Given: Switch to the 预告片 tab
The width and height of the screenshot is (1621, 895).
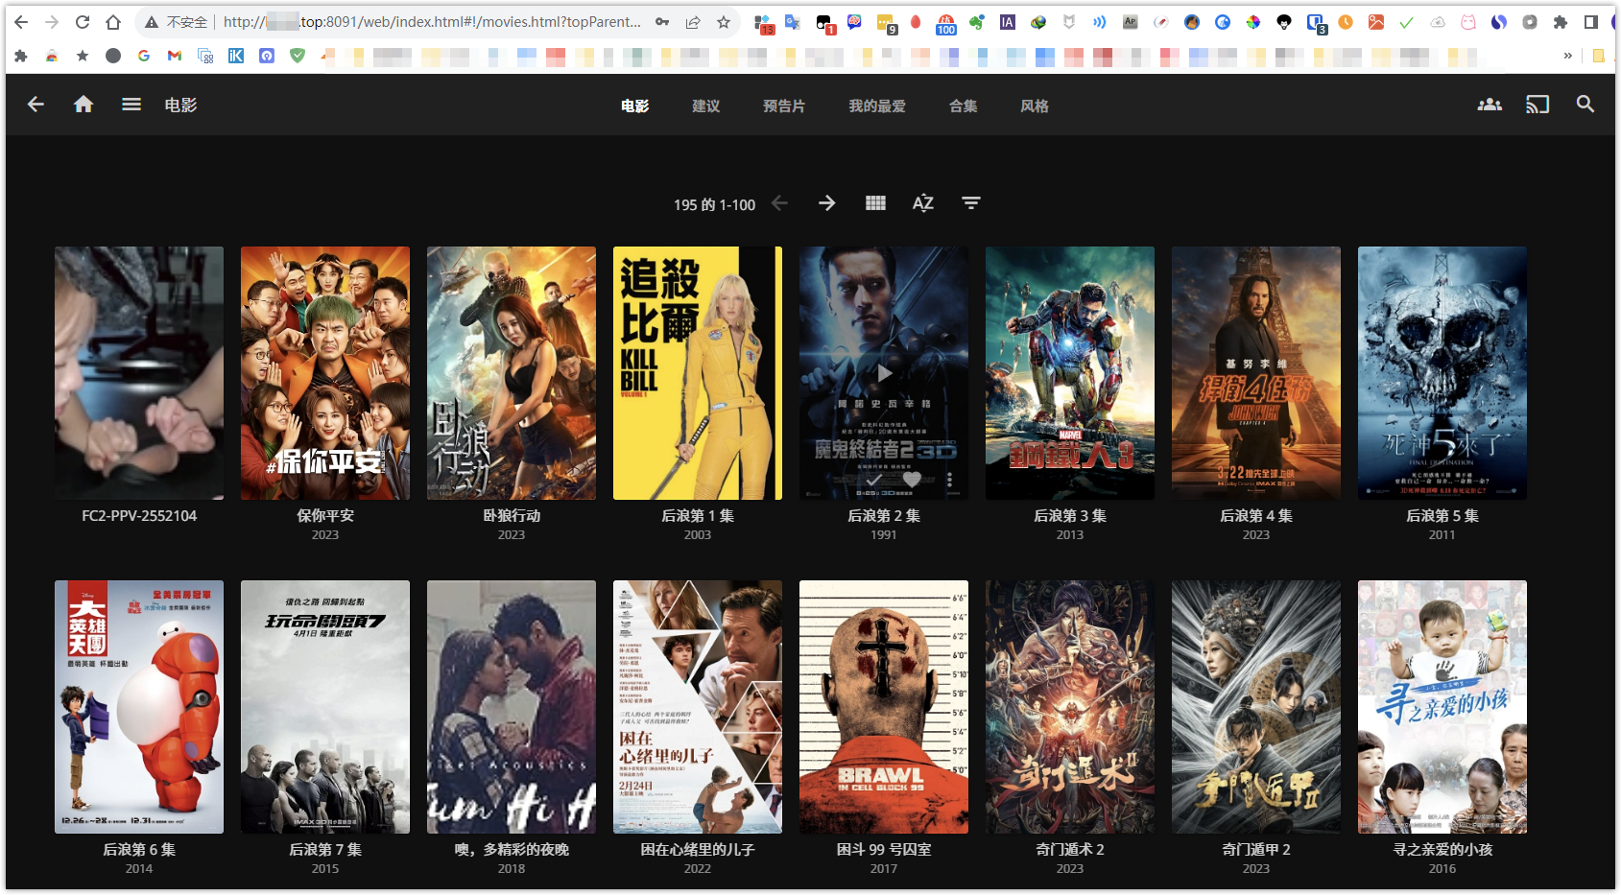Looking at the screenshot, I should point(784,106).
